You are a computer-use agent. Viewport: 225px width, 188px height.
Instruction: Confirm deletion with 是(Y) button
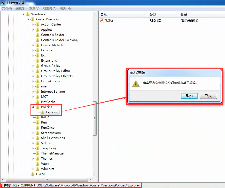tap(189, 96)
